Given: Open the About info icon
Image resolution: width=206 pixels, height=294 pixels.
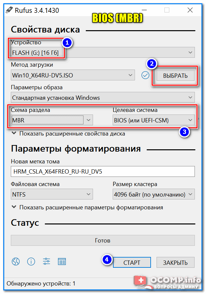Looking at the screenshot, I should pyautogui.click(x=31, y=262).
